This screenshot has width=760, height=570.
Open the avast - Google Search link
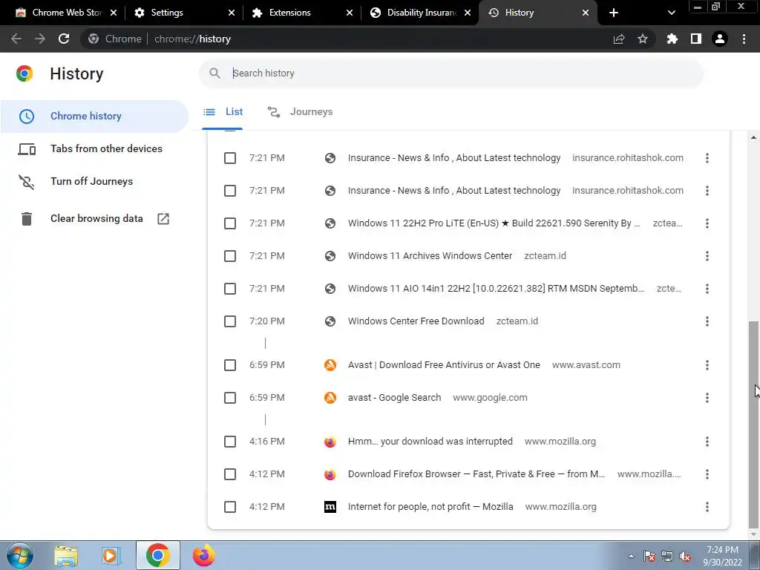pos(395,398)
